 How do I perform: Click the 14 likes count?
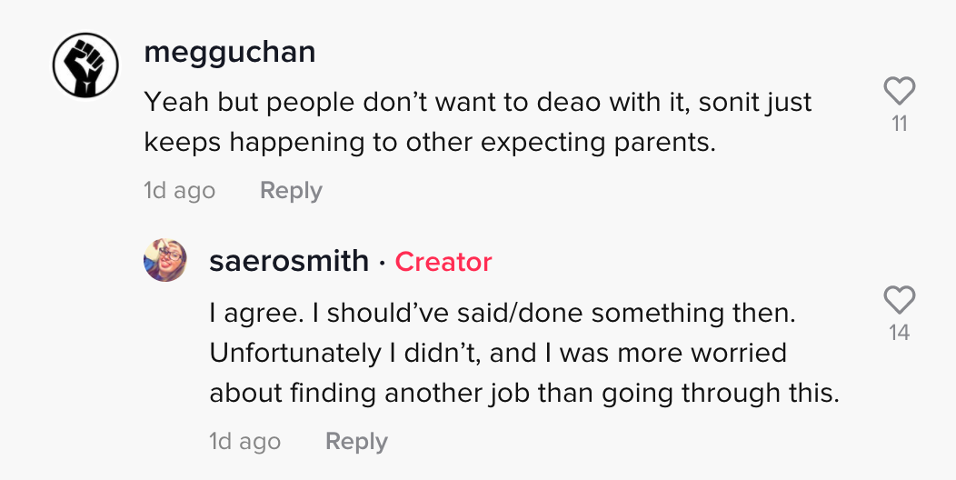[x=899, y=333]
